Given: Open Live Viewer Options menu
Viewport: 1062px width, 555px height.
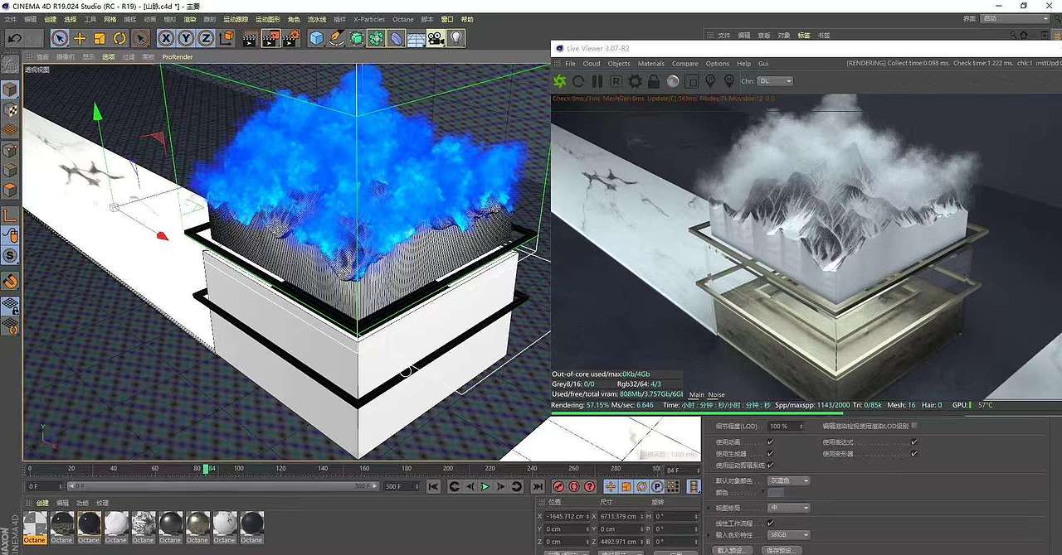Looking at the screenshot, I should (718, 63).
